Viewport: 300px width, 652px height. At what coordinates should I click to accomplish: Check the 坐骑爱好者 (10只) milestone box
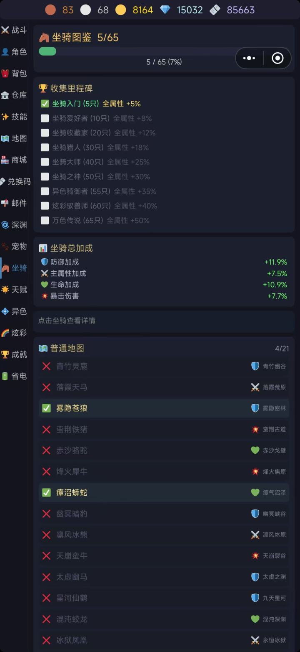tap(45, 118)
